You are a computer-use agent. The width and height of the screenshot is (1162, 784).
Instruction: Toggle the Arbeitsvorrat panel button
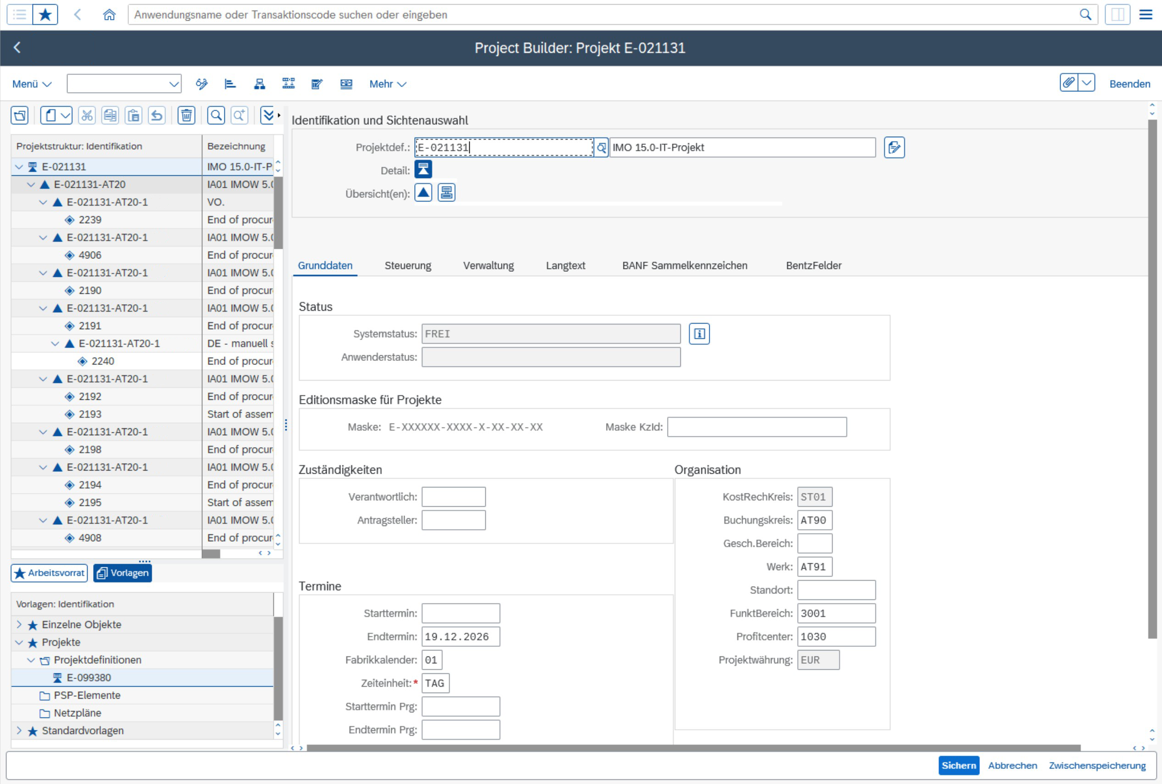(x=50, y=573)
